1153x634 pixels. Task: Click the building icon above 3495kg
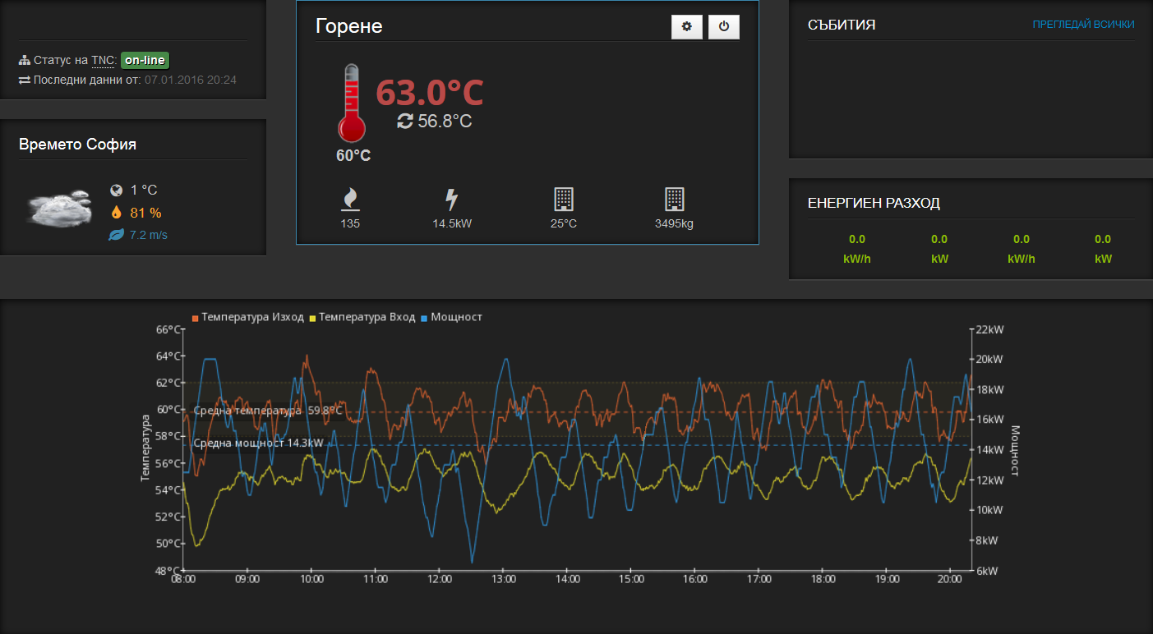[674, 200]
